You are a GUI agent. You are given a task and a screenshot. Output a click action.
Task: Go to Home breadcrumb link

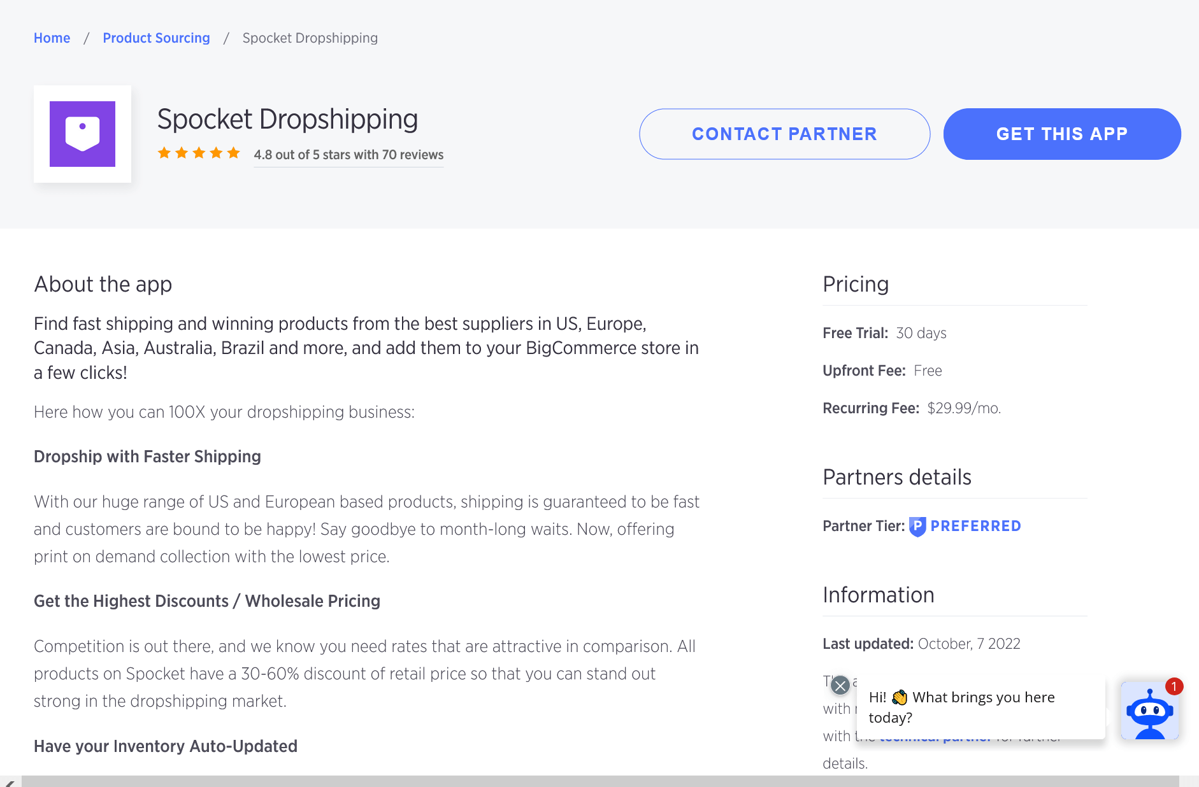click(x=52, y=38)
